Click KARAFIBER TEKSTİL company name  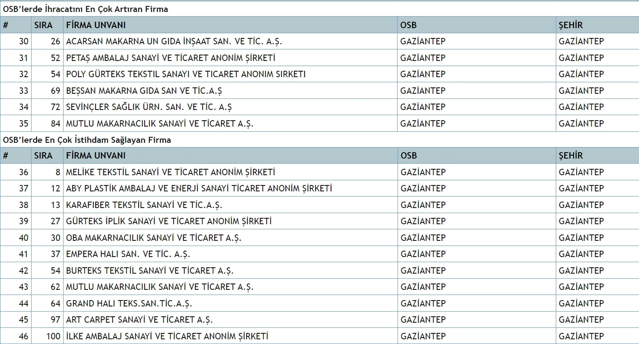pos(144,205)
